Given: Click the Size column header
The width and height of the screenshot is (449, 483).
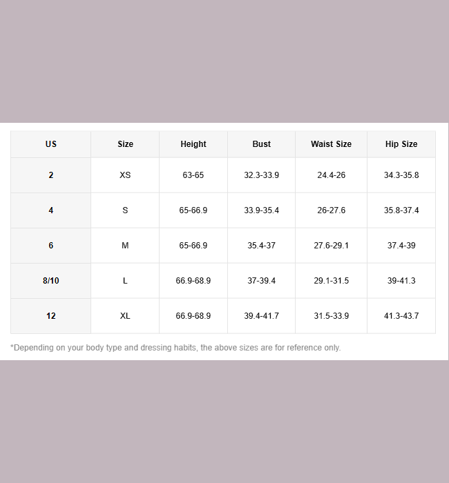Looking at the screenshot, I should tap(125, 144).
